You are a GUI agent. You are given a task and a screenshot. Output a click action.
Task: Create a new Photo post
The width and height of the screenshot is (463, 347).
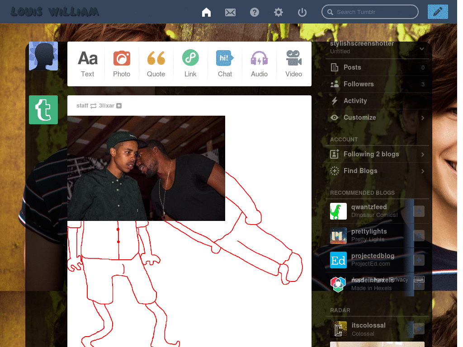point(122,64)
